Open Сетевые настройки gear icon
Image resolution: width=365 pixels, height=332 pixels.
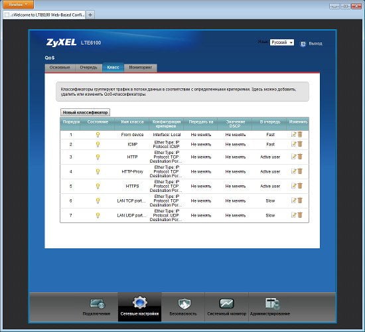pos(139,302)
